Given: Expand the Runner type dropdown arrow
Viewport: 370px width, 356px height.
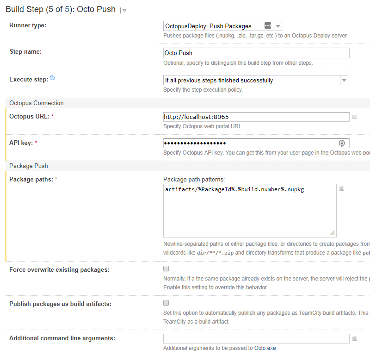Looking at the screenshot, I should 278,26.
